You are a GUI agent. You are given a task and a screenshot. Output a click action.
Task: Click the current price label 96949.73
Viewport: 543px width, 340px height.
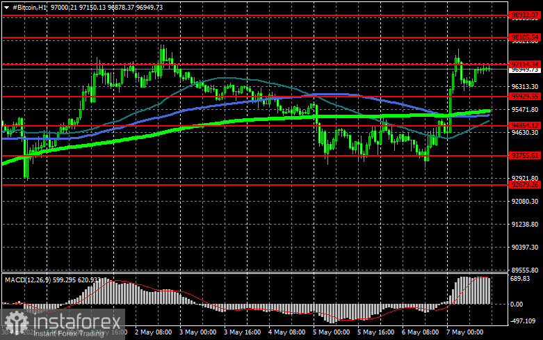pos(525,70)
